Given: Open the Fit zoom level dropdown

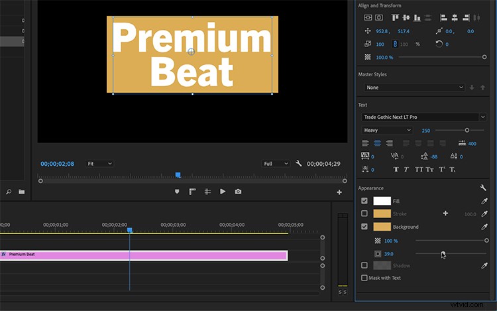Looking at the screenshot, I should pos(99,164).
